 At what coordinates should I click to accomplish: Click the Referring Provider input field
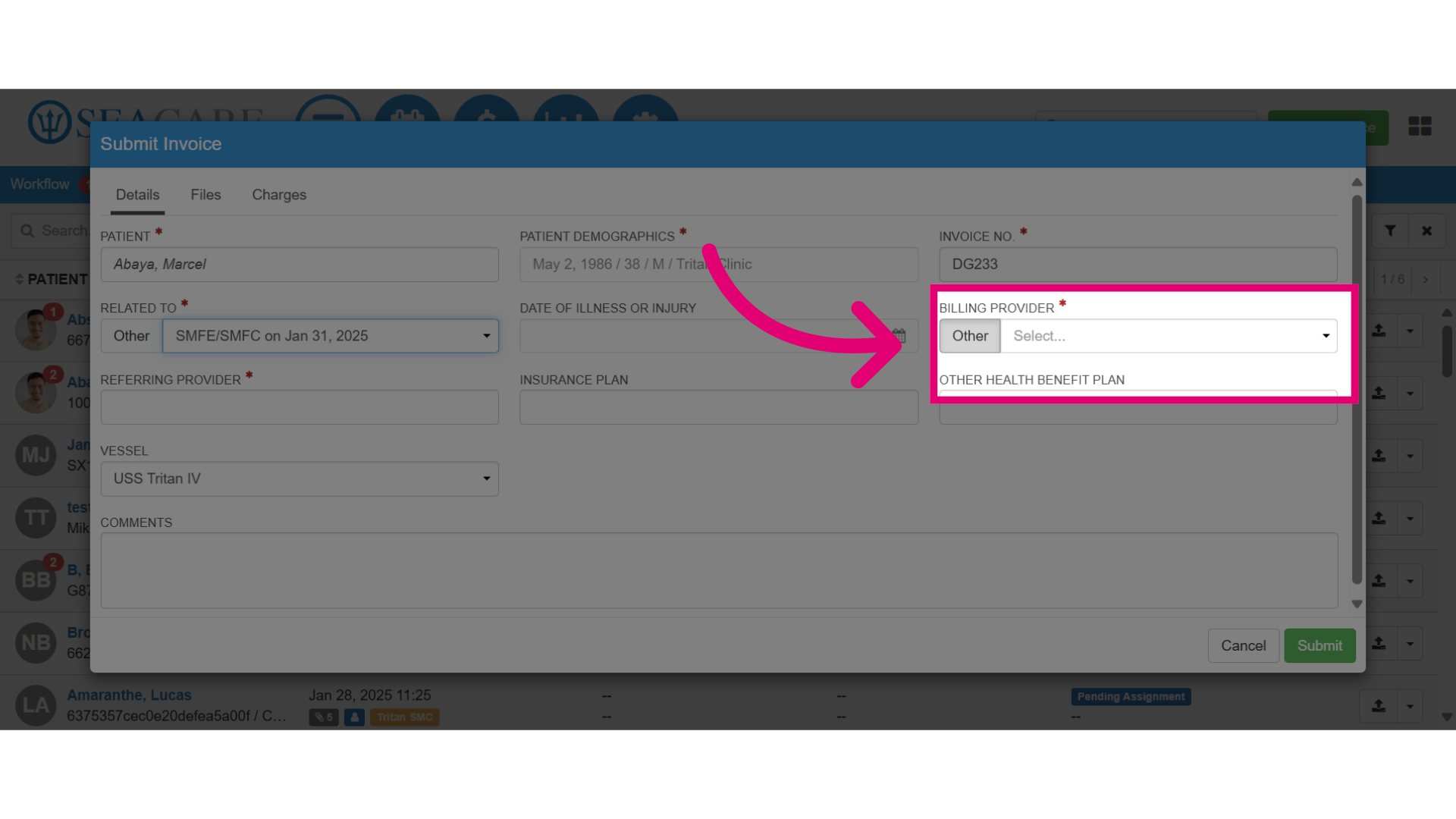[x=300, y=407]
